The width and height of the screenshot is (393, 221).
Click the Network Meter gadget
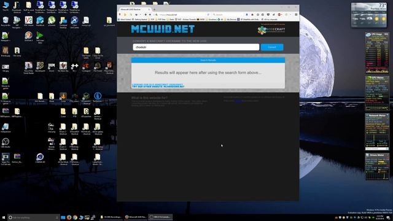376,131
